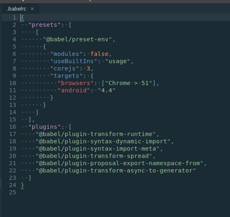Image resolution: width=230 pixels, height=217 pixels.
Task: Click the false value on line 6
Action: pyautogui.click(x=100, y=54)
